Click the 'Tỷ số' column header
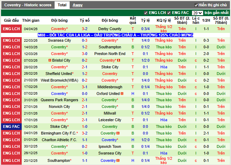 click(85, 20)
